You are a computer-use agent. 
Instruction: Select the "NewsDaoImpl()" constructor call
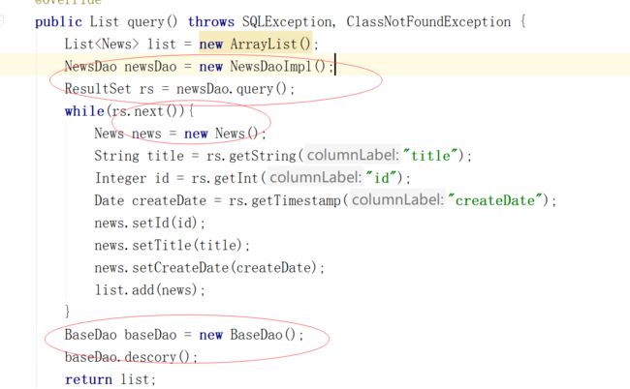point(278,66)
